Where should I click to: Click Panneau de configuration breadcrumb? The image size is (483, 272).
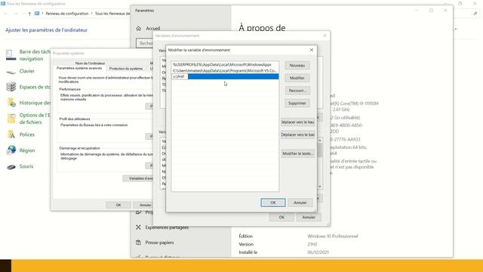point(67,14)
